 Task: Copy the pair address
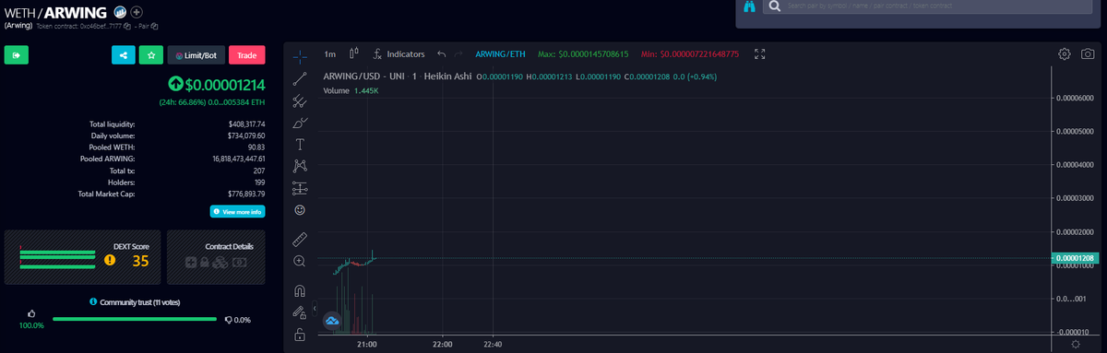[155, 26]
